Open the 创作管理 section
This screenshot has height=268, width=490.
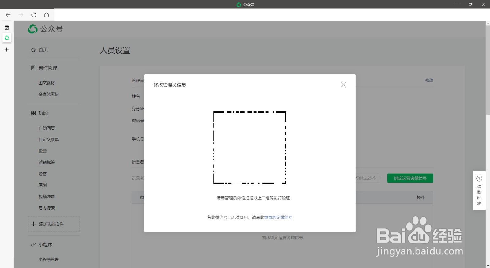(x=48, y=68)
